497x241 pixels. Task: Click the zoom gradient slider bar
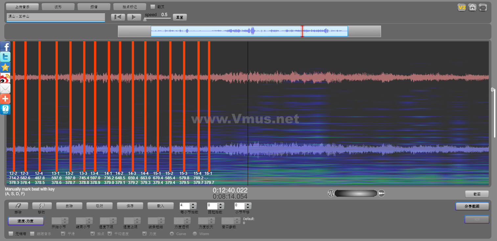(356, 193)
